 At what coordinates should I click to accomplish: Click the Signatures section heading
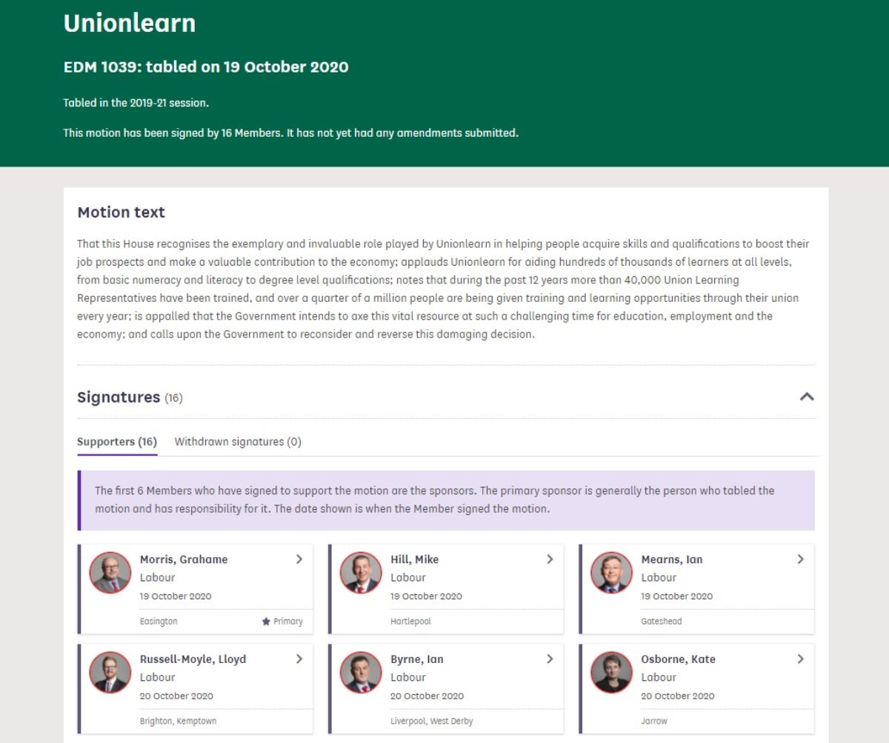click(119, 397)
